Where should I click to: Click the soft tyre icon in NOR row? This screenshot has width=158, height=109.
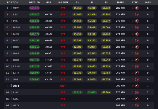pyautogui.click(x=137, y=34)
